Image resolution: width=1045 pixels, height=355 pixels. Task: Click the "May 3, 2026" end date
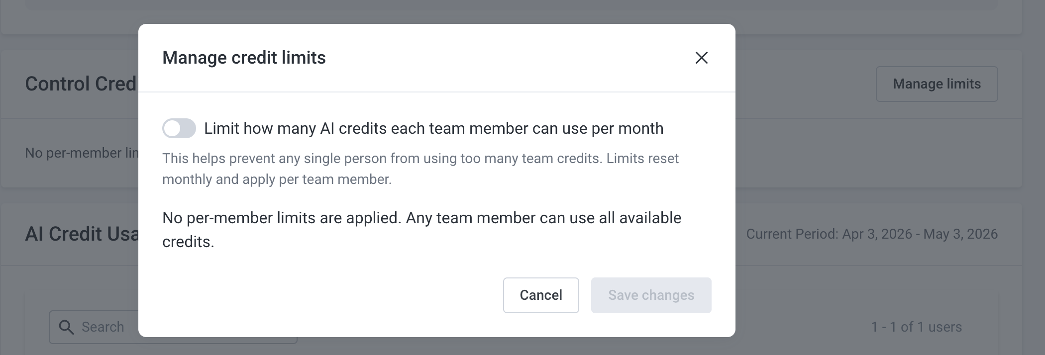(960, 234)
